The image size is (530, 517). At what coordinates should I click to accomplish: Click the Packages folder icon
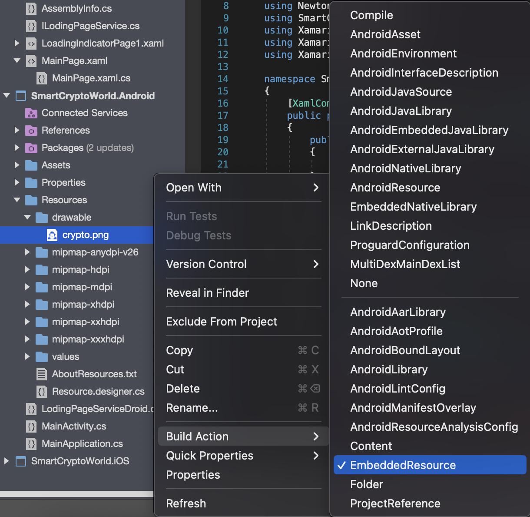31,148
